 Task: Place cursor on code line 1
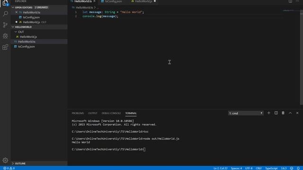[113, 12]
